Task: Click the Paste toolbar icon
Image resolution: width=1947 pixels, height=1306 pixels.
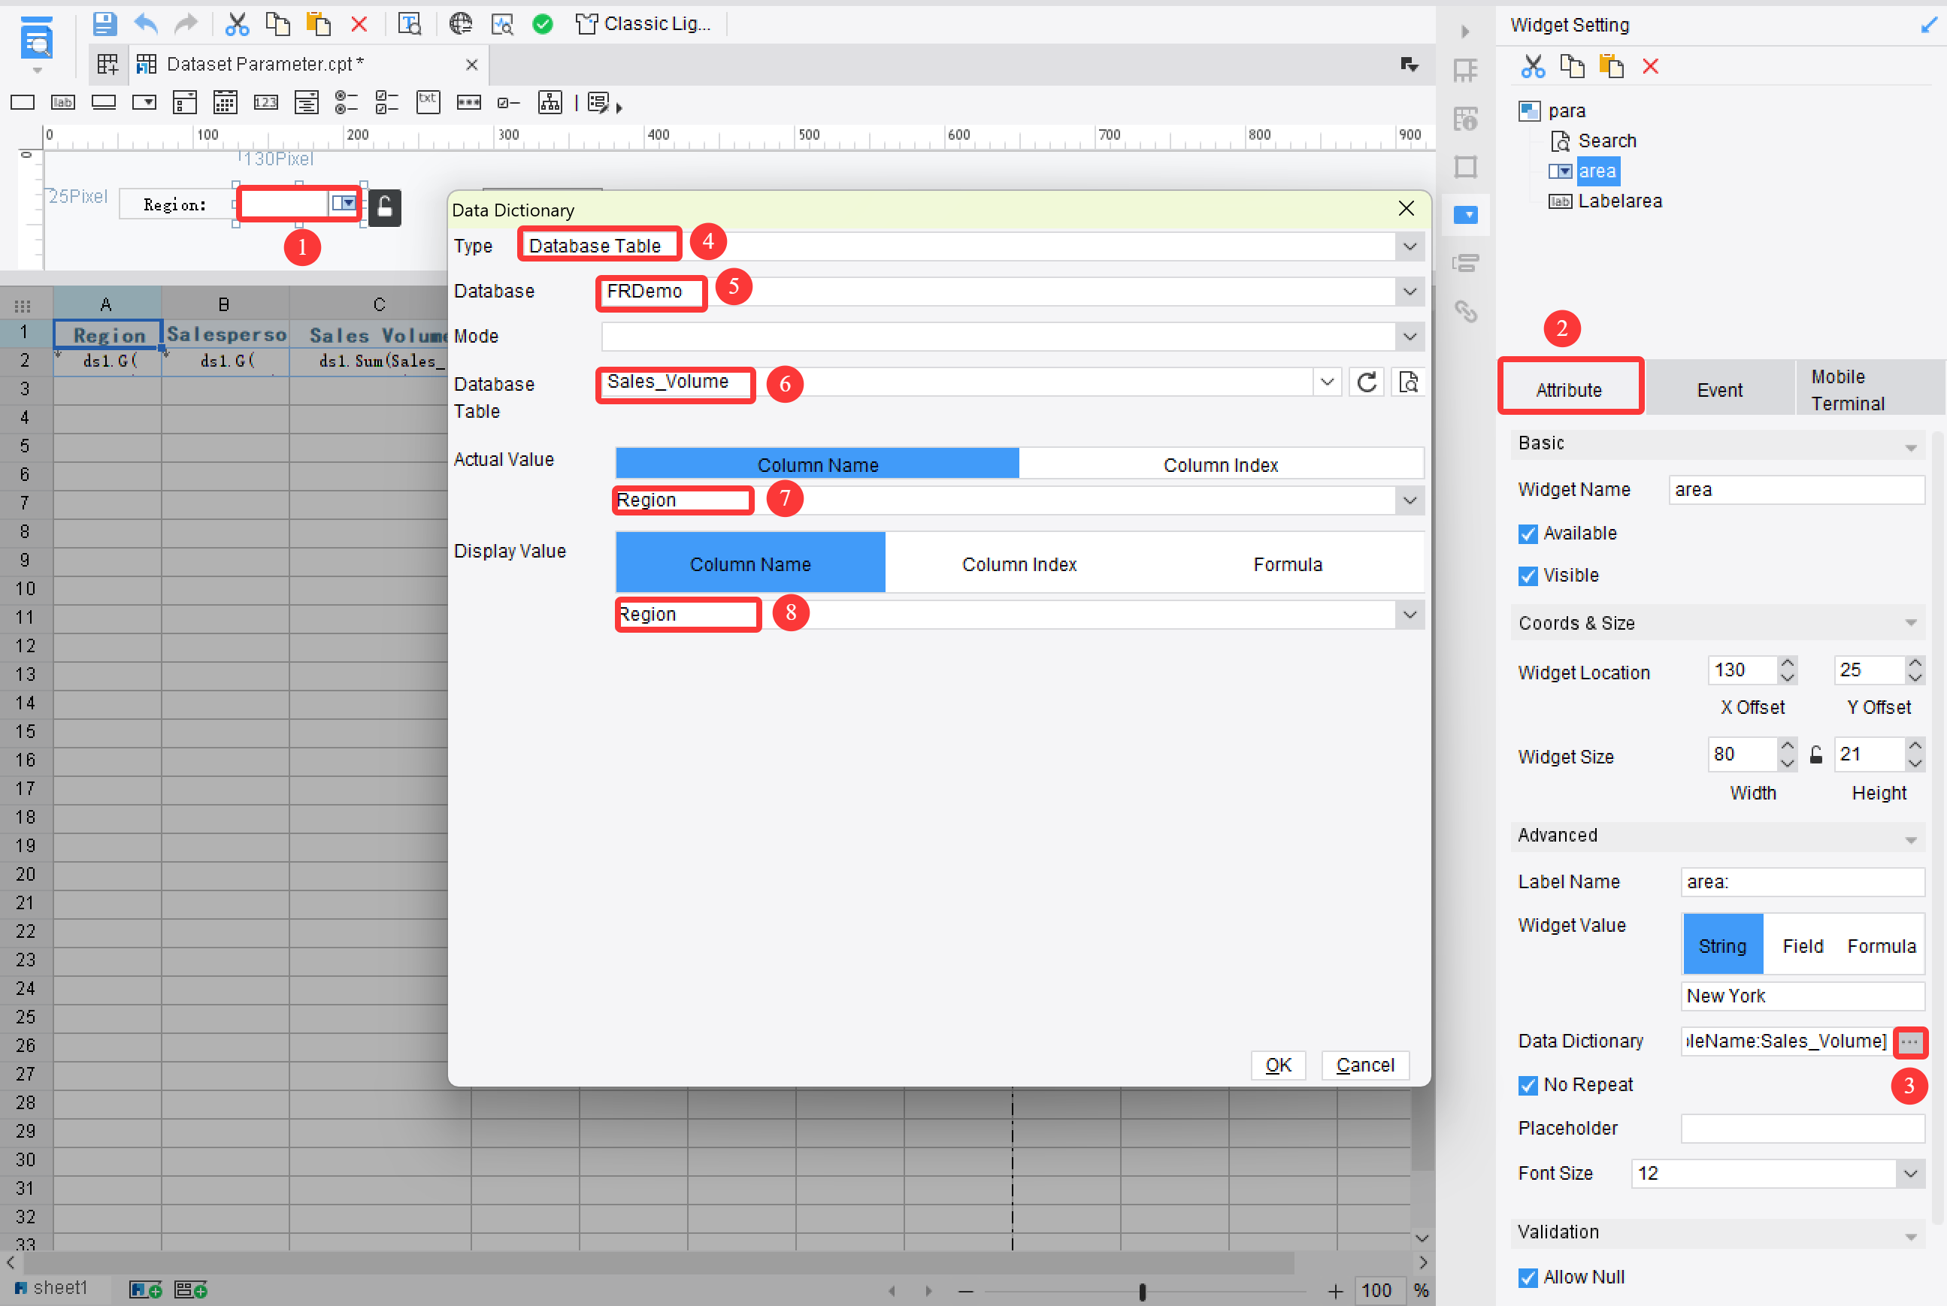Action: point(318,24)
